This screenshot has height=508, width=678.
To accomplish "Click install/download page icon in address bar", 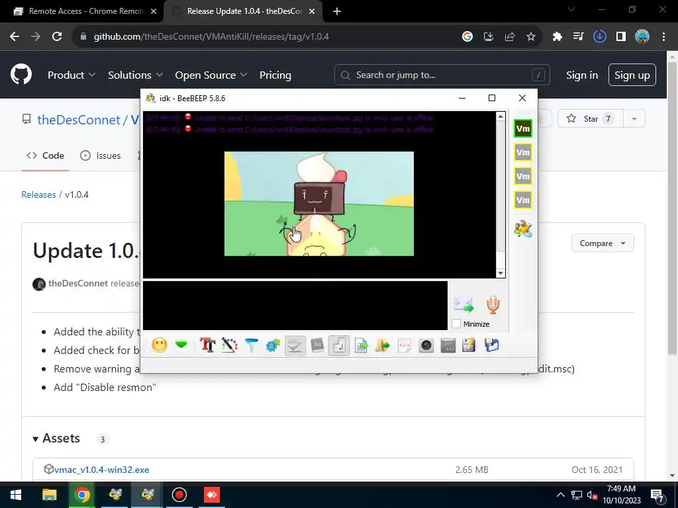I will tap(489, 37).
